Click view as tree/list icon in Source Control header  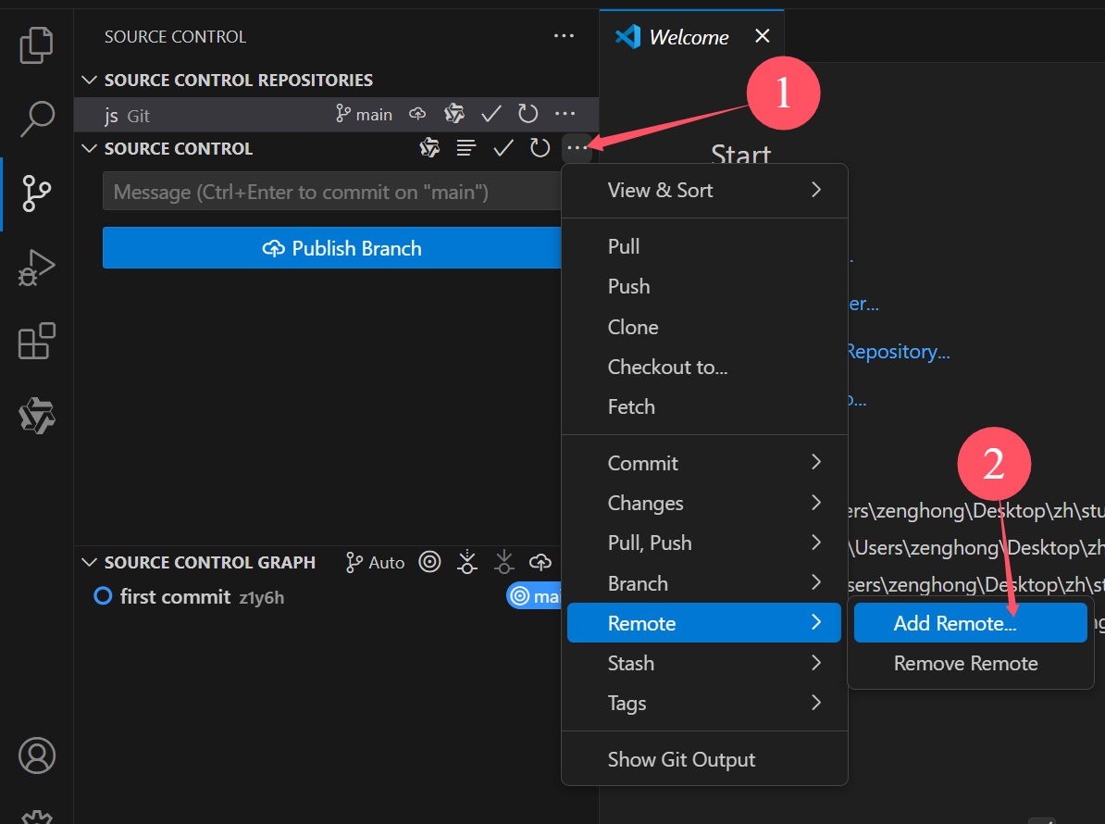(466, 148)
